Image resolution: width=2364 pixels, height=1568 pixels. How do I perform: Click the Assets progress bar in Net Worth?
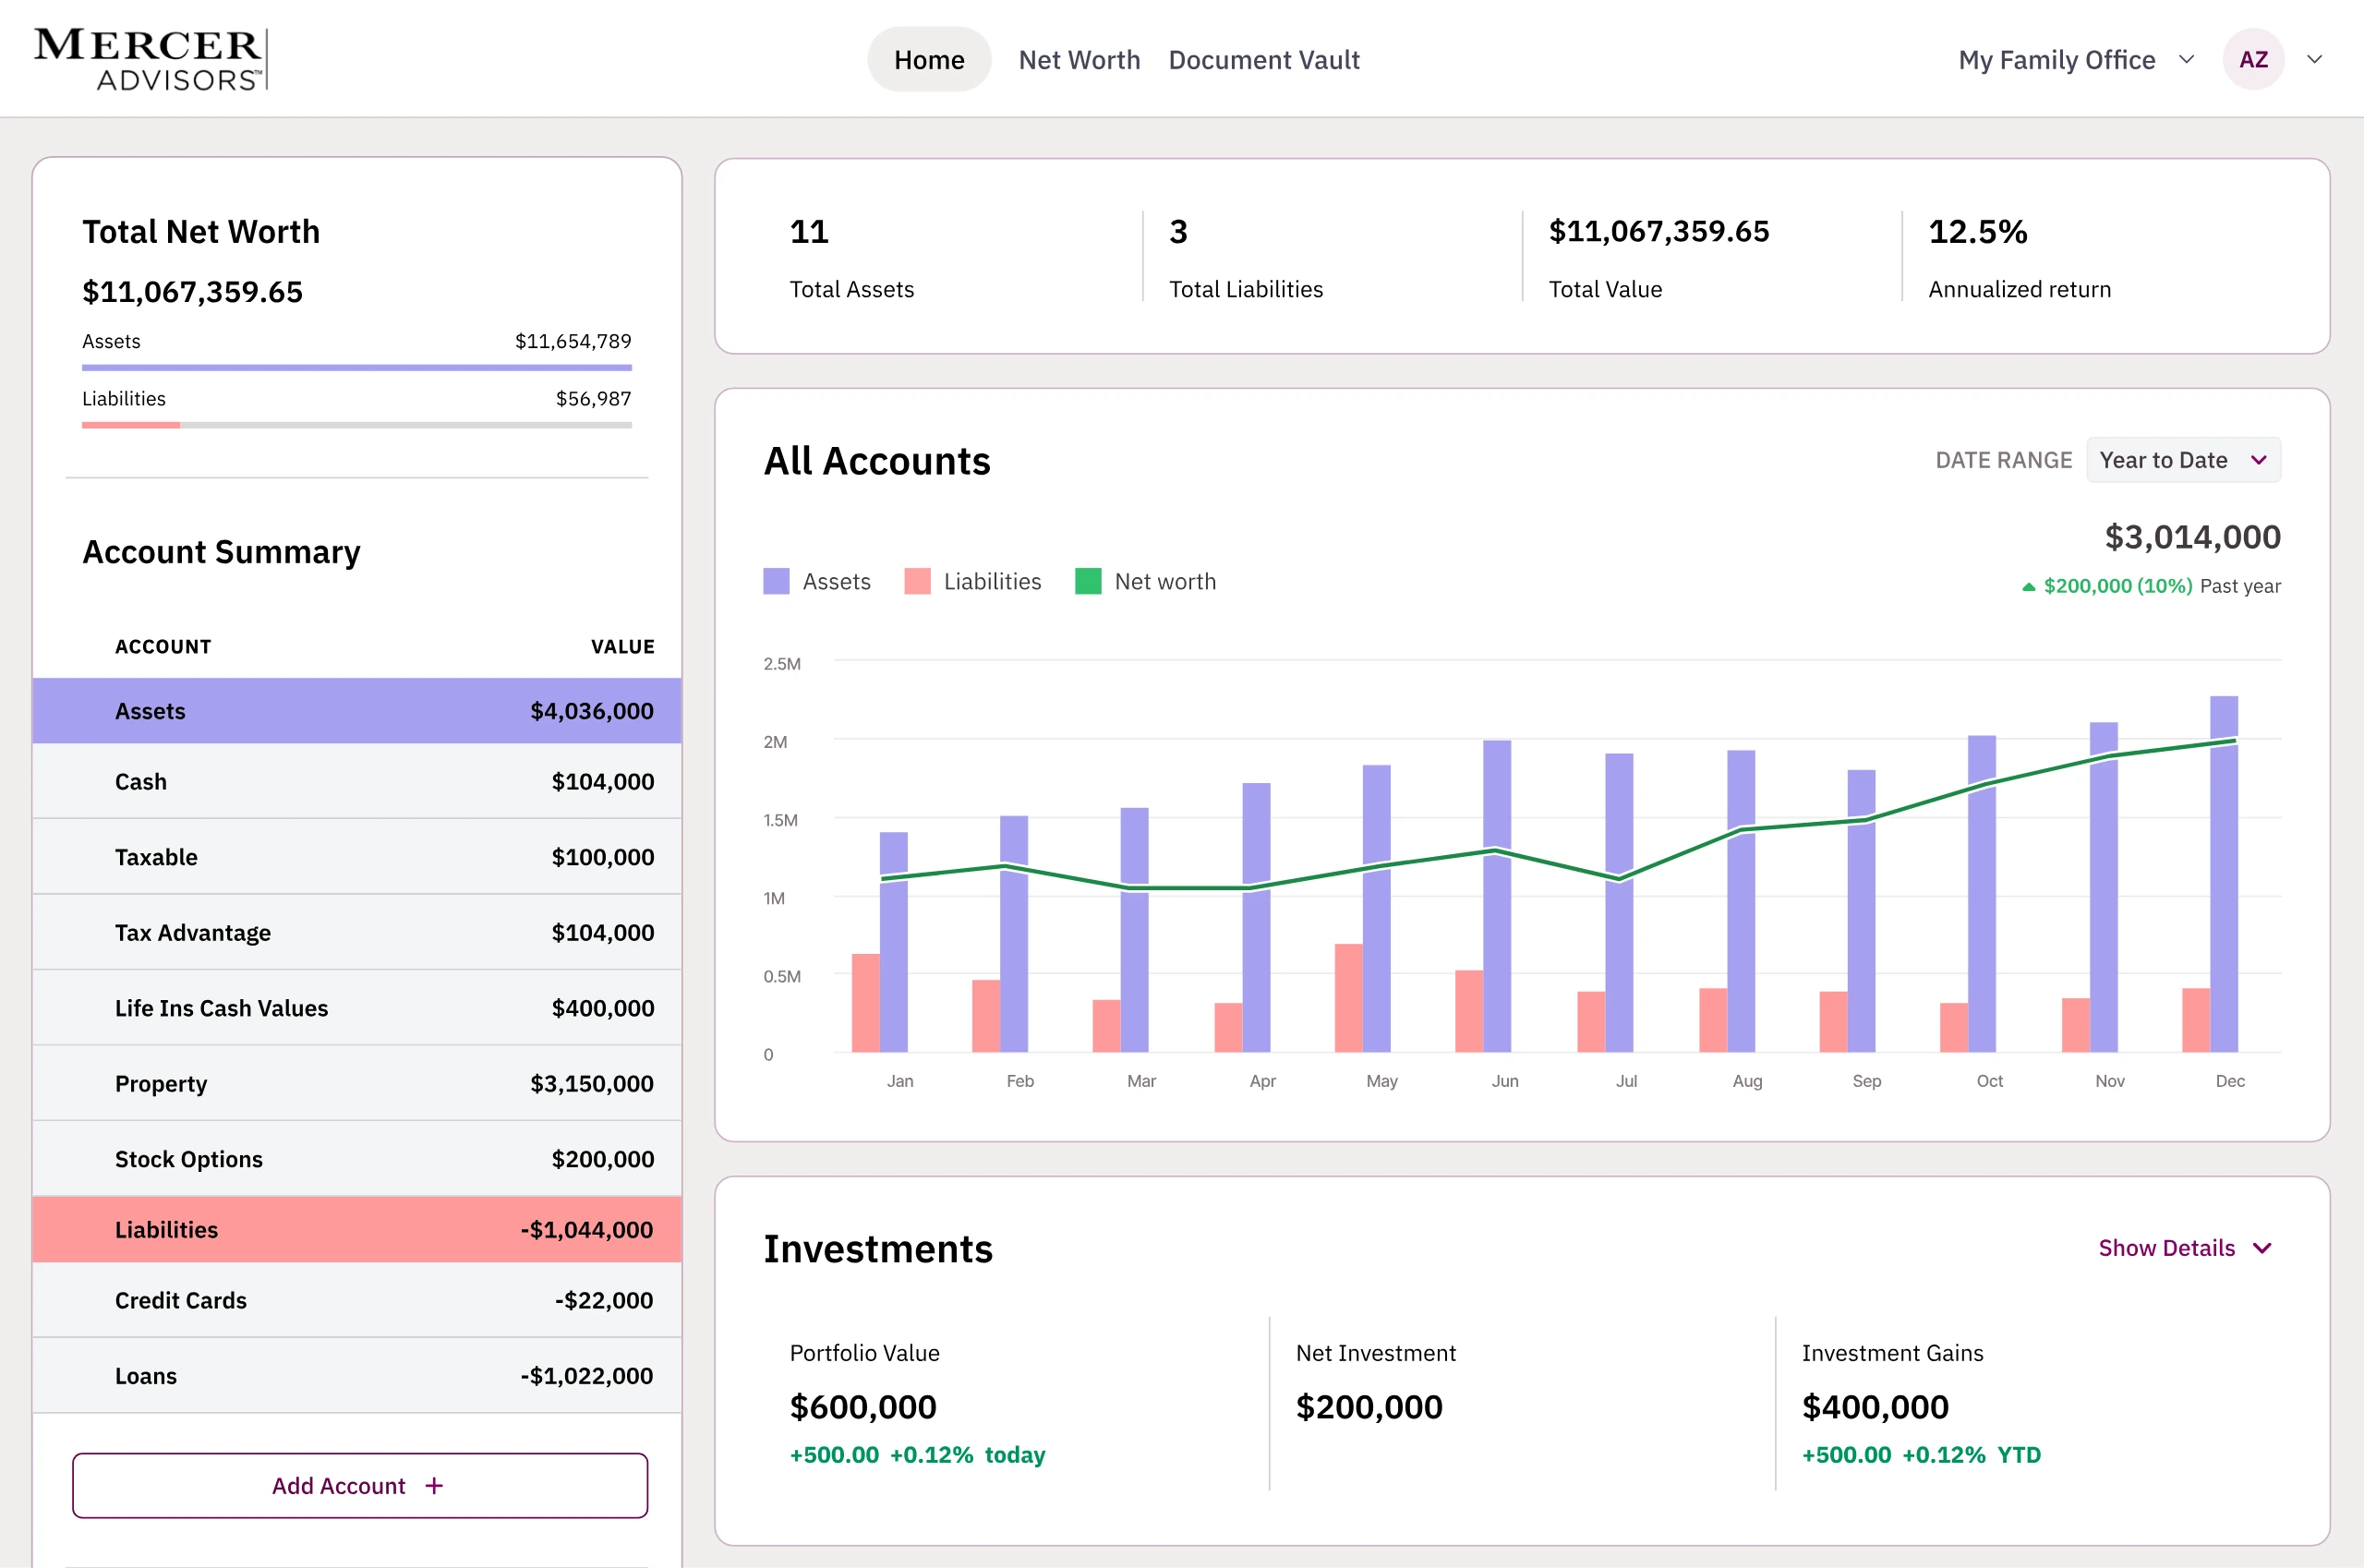pos(357,368)
